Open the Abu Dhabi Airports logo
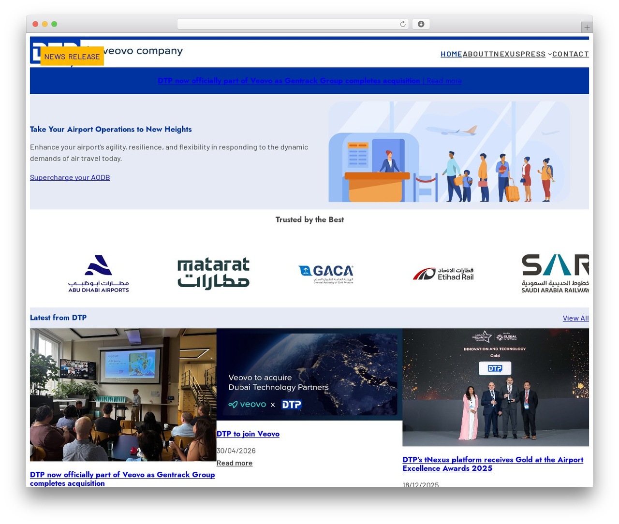 pyautogui.click(x=99, y=274)
